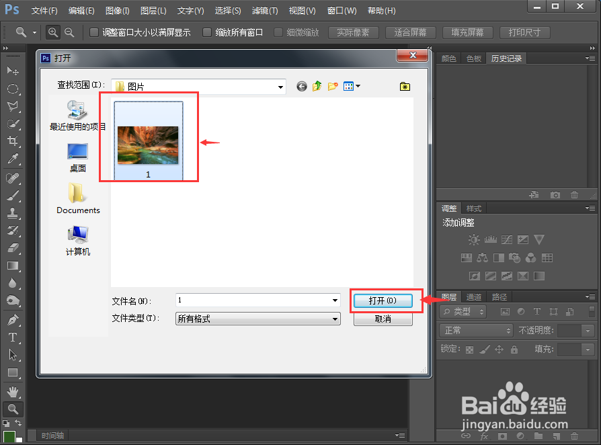
Task: Select the Brush tool
Action: [x=13, y=196]
